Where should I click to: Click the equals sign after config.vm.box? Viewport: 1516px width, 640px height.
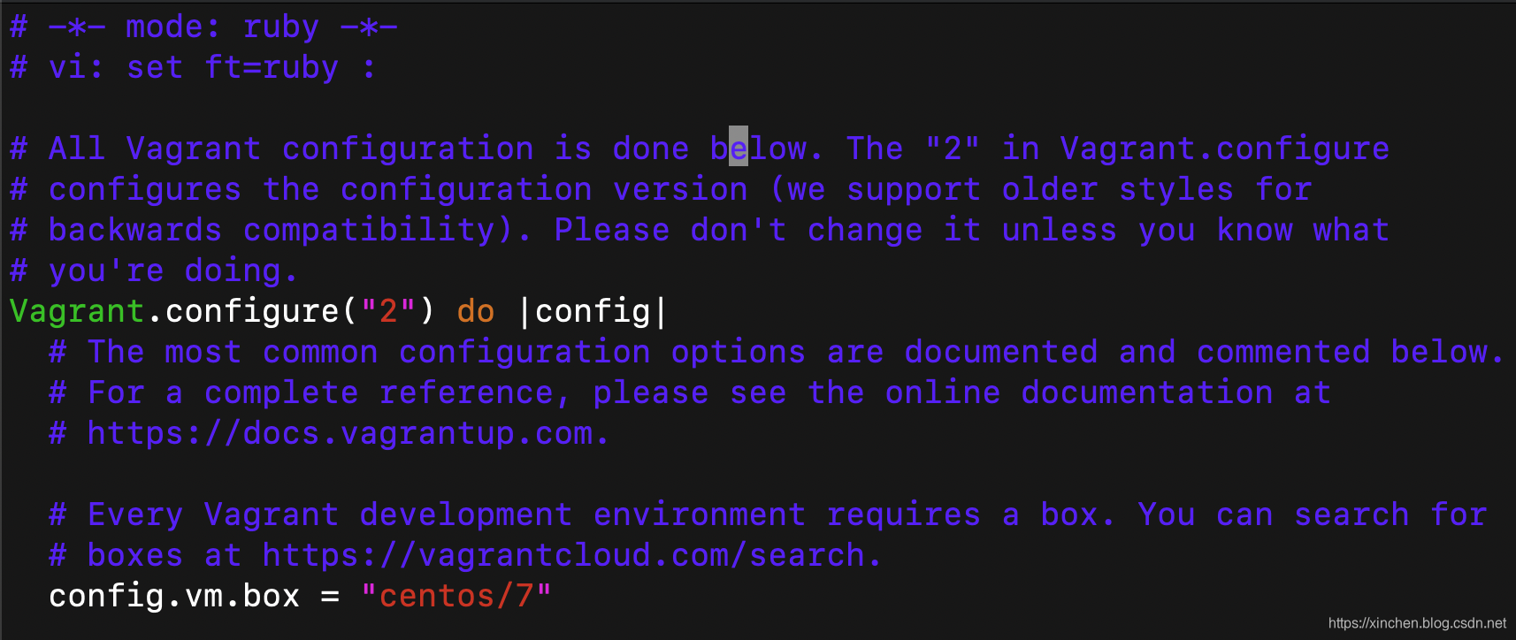pos(330,597)
